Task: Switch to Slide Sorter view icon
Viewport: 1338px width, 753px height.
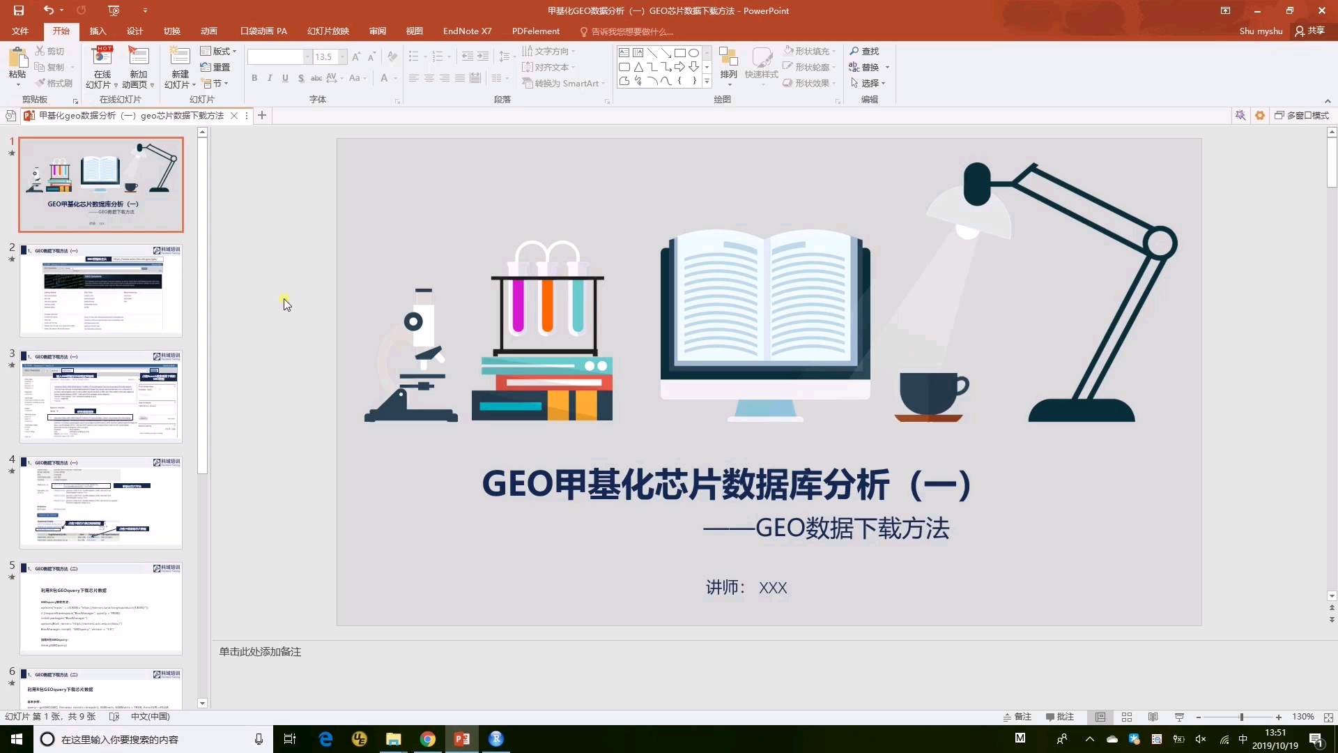Action: [x=1127, y=717]
